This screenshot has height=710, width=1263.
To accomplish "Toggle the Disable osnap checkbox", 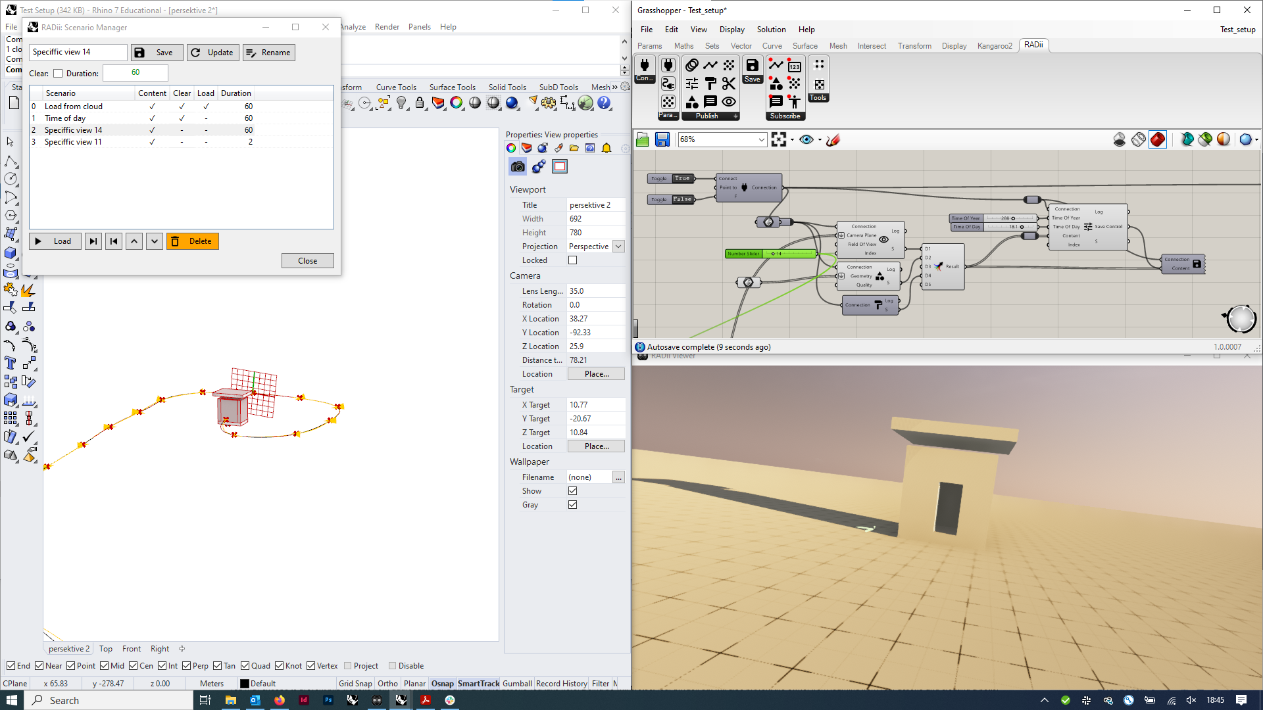I will point(393,666).
